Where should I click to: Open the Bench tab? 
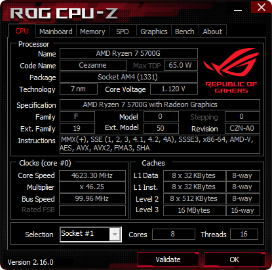[x=185, y=32]
